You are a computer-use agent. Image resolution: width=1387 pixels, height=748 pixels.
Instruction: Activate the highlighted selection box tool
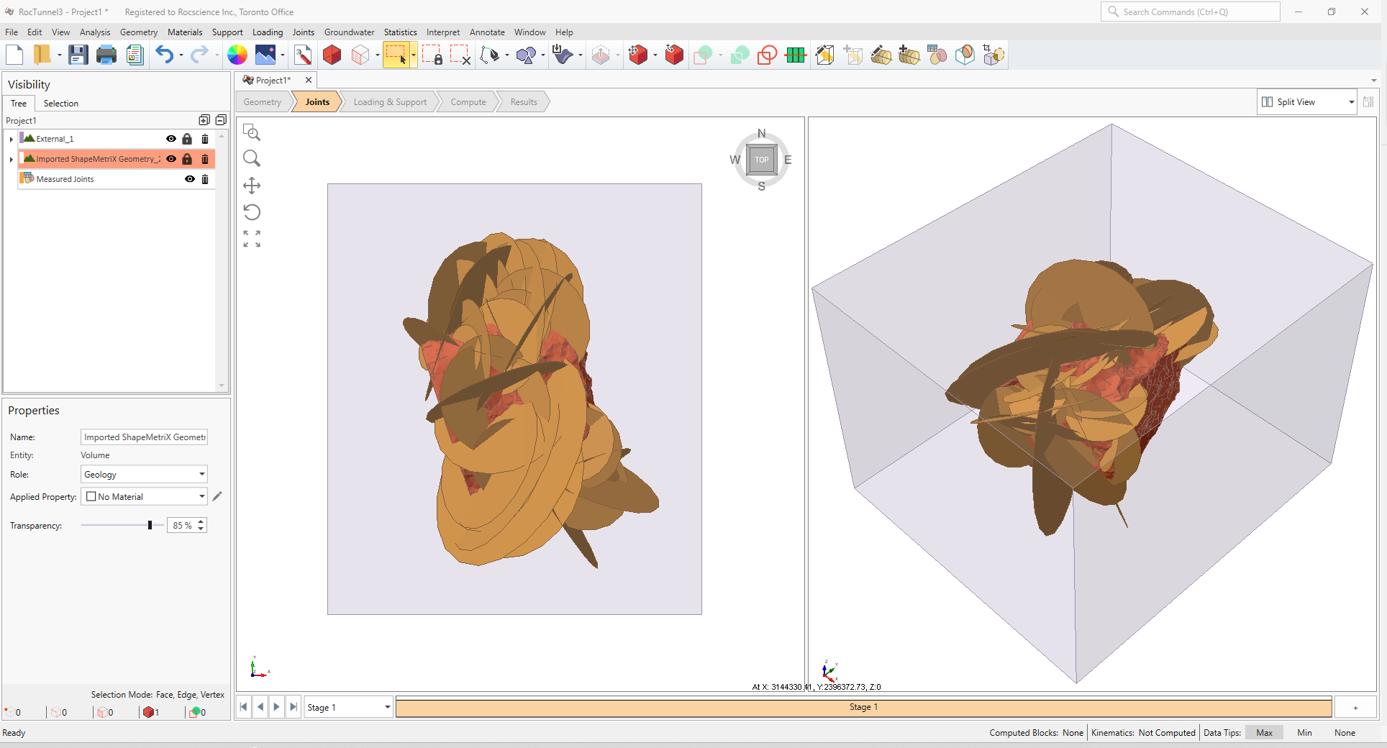coord(396,55)
